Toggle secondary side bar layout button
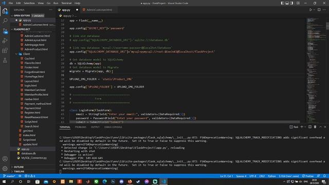This screenshot has width=329, height=185. pos(291,3)
